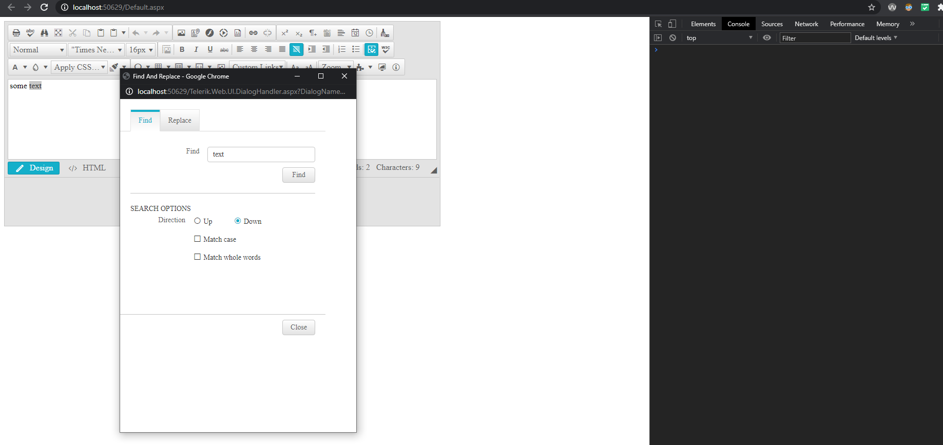Toggle the highlighted remove alignment button
The height and width of the screenshot is (445, 943).
[x=296, y=49]
